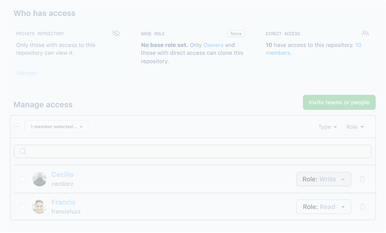Check the checkbox next to Francis
Screen dimensions: 386x233
click(23, 207)
